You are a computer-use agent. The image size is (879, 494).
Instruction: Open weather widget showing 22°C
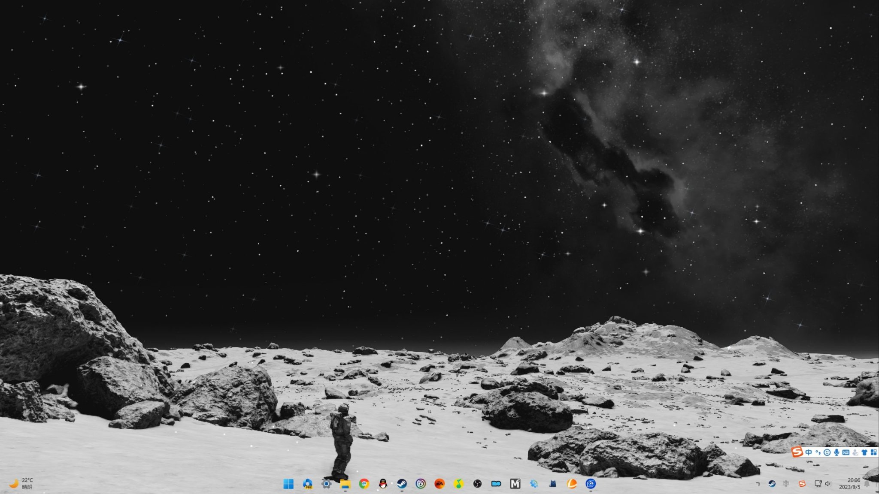[21, 483]
